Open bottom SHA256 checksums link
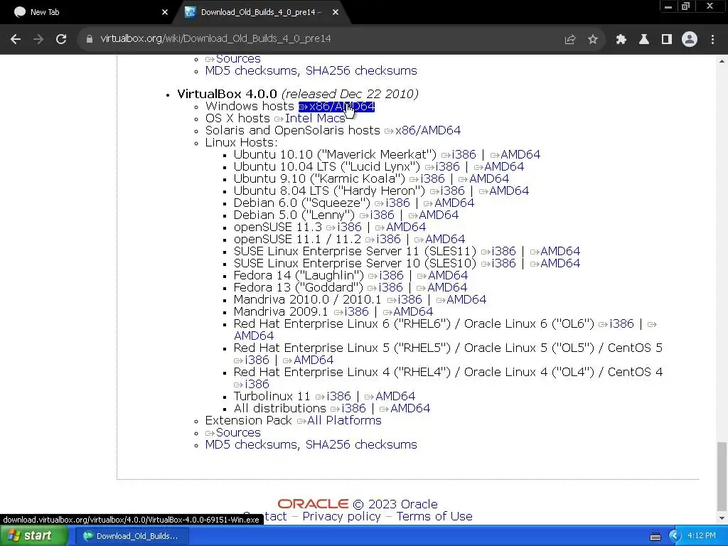This screenshot has height=546, width=728. 361,444
